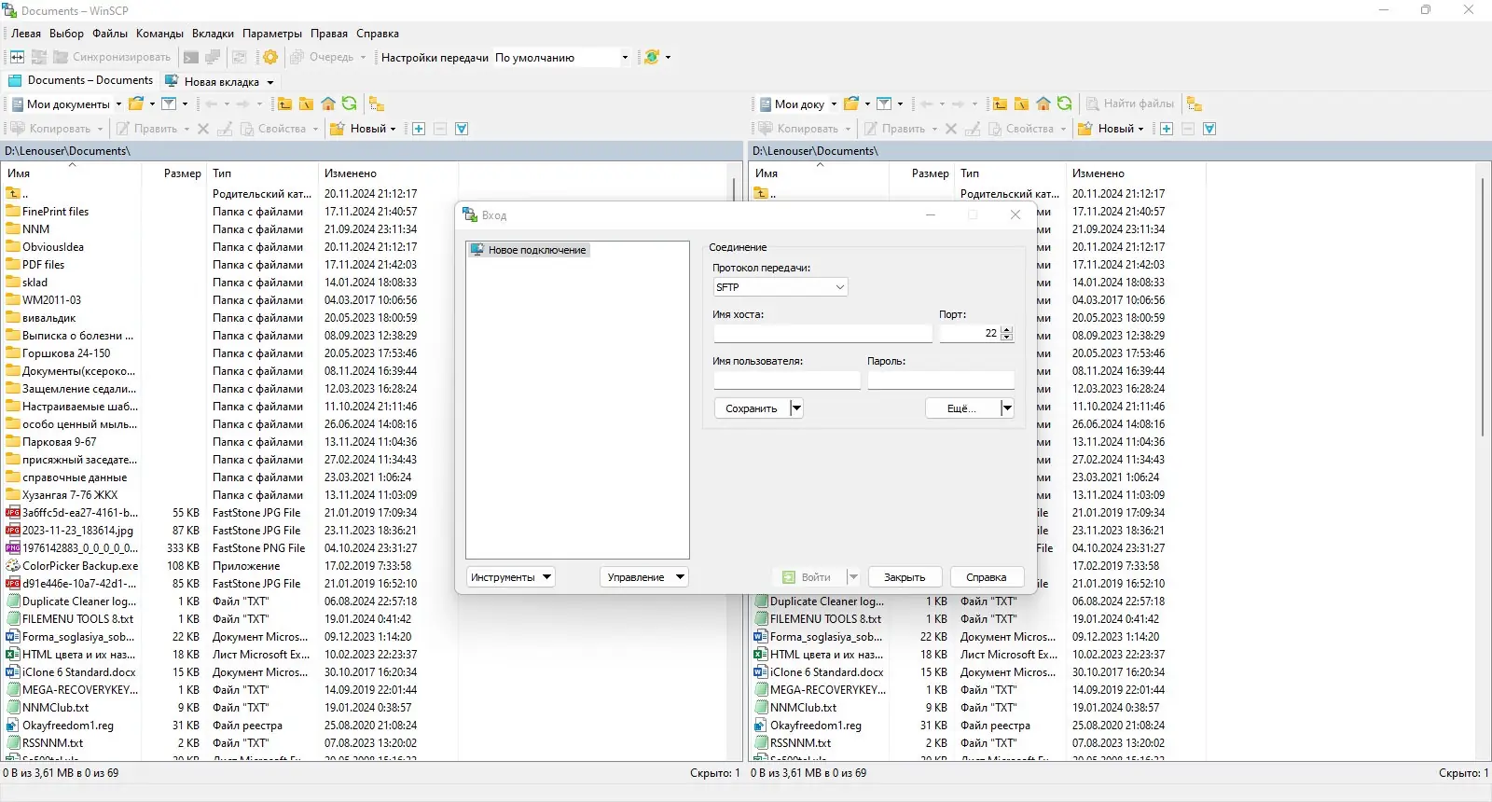
Task: Click the Имя пользователя input field
Action: (786, 380)
